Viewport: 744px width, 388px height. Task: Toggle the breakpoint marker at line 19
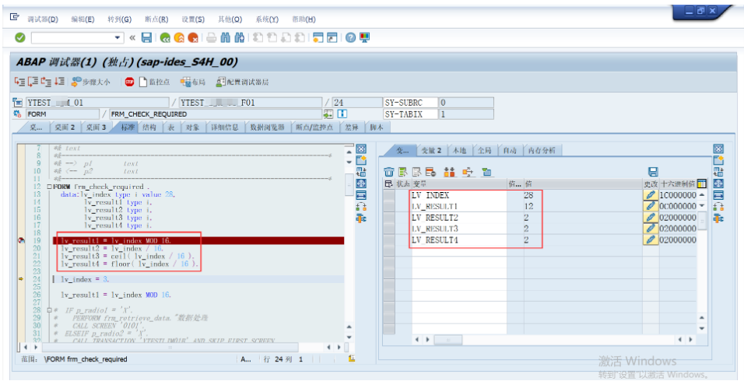(x=21, y=240)
